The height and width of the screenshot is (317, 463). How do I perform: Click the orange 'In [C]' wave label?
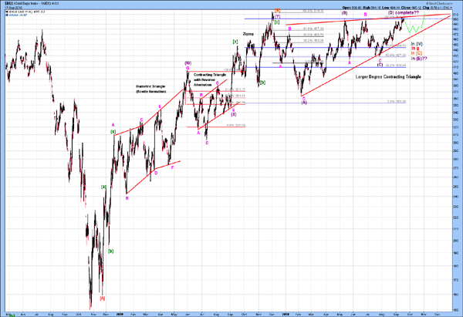[417, 53]
